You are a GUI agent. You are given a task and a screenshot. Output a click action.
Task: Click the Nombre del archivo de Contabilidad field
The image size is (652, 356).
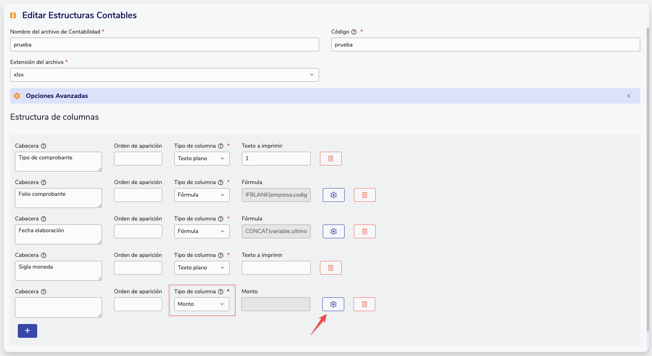164,44
